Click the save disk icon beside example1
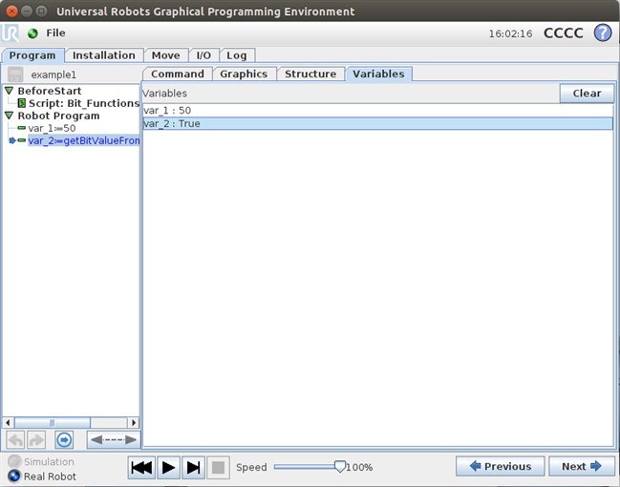The height and width of the screenshot is (487, 620). pos(15,74)
